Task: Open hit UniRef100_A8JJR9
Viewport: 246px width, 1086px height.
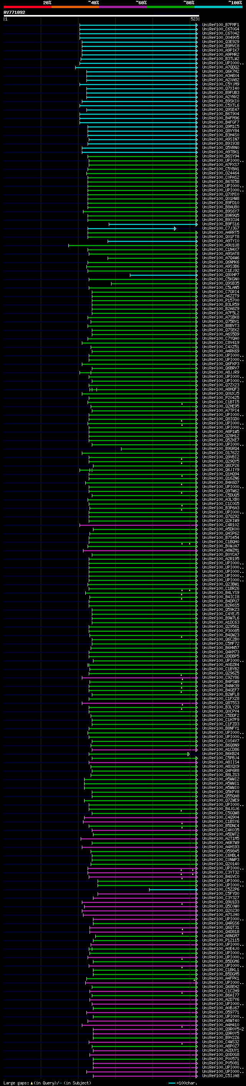Action: point(220,372)
